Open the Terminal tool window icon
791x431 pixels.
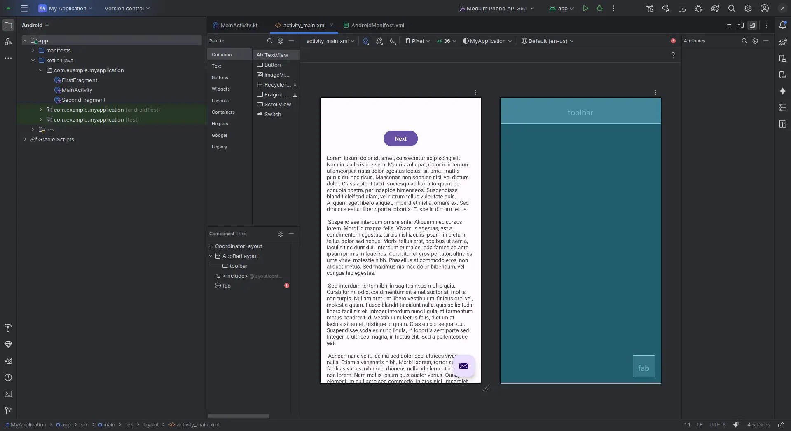click(x=8, y=394)
